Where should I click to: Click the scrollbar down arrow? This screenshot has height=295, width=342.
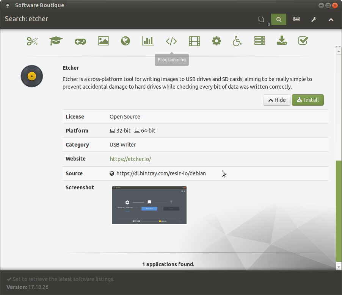point(339,267)
